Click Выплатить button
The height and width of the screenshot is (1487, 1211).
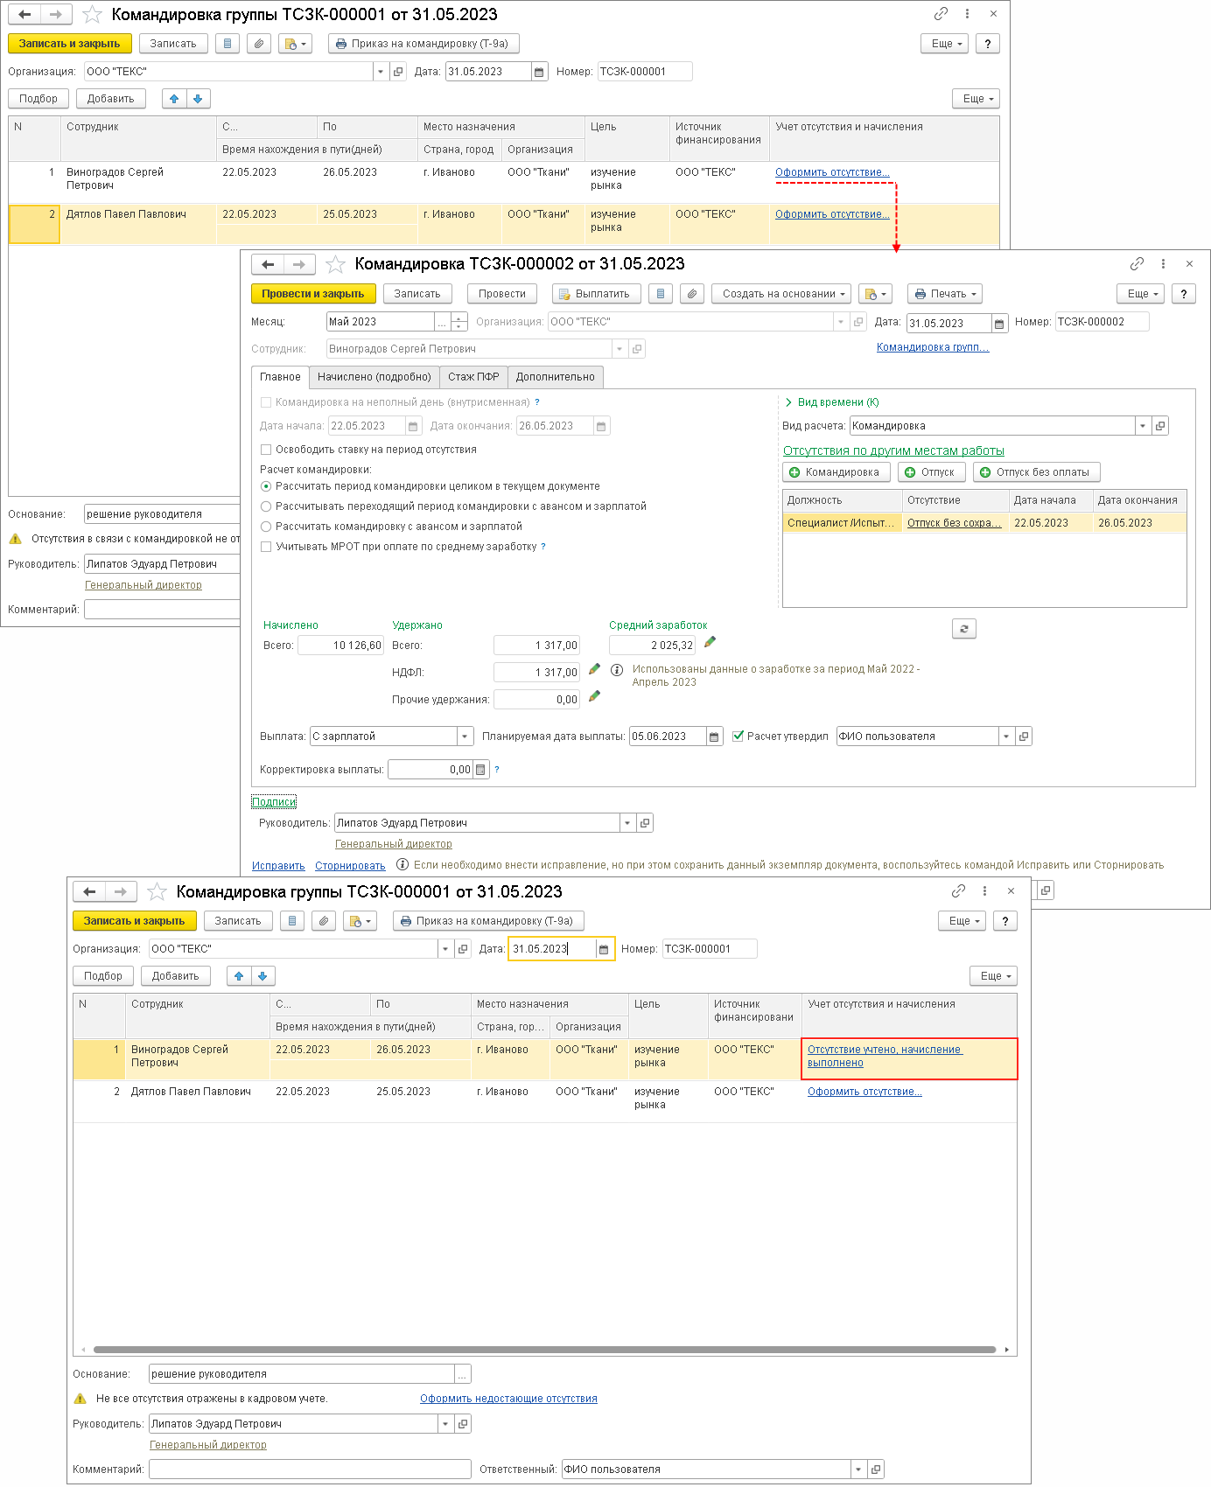(x=597, y=294)
